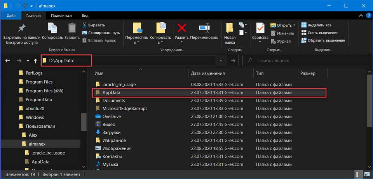Sort by Дата изменения column header
The width and height of the screenshot is (373, 179).
pyautogui.click(x=208, y=73)
